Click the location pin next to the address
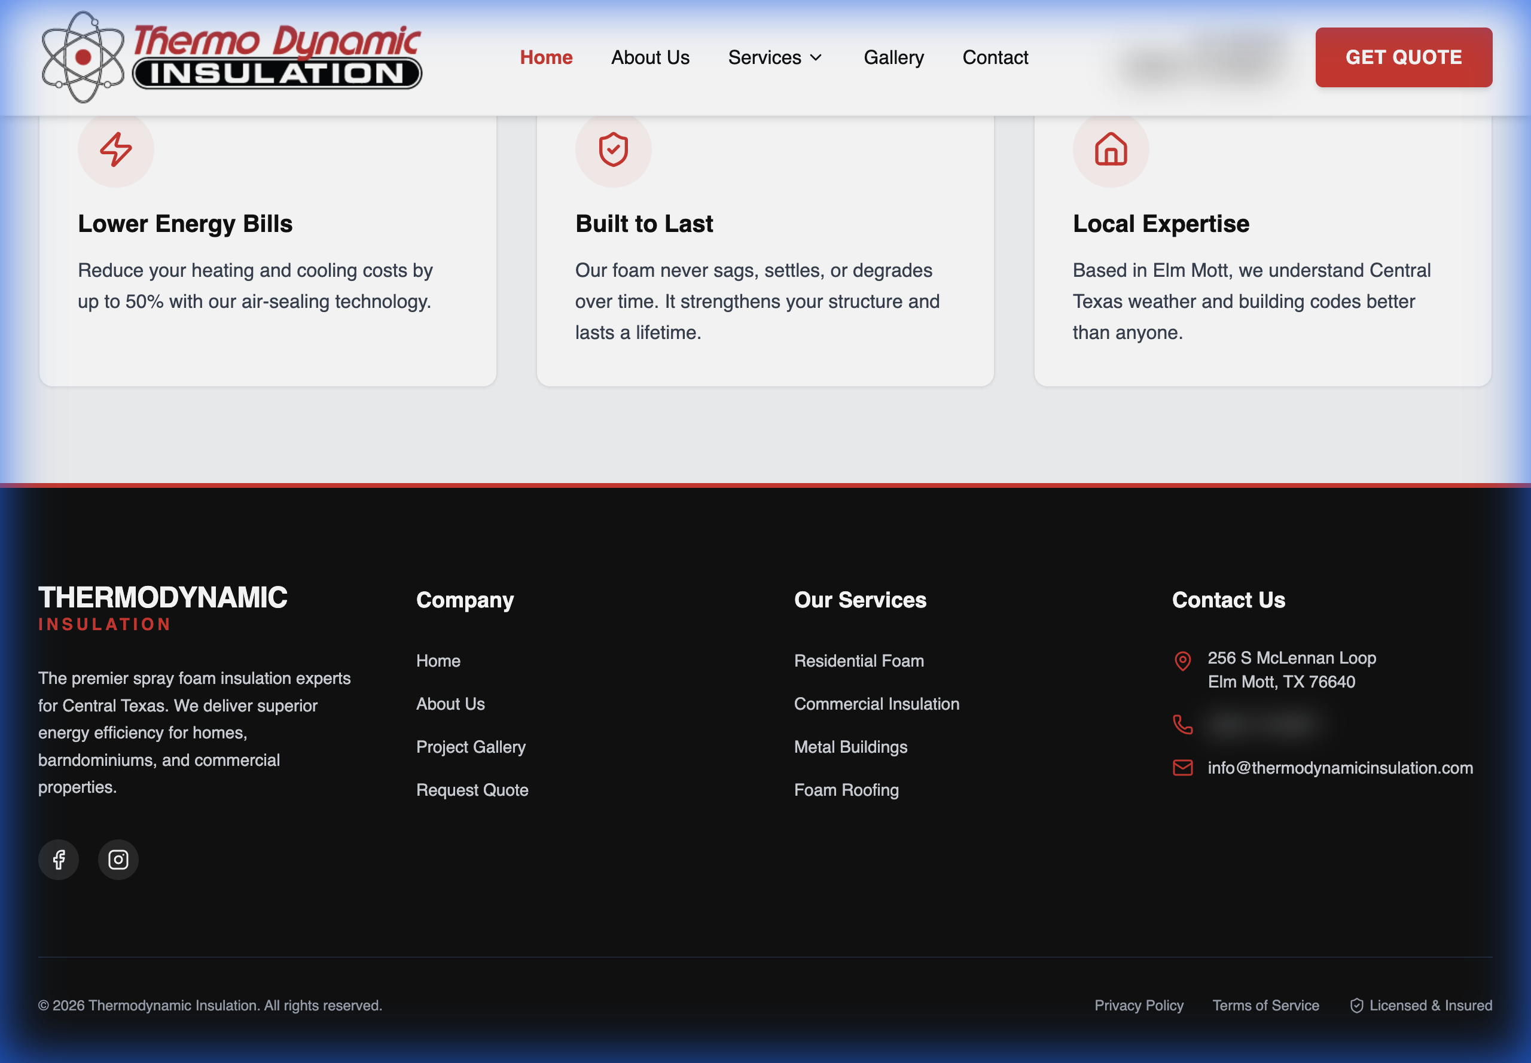The width and height of the screenshot is (1531, 1063). (x=1182, y=661)
